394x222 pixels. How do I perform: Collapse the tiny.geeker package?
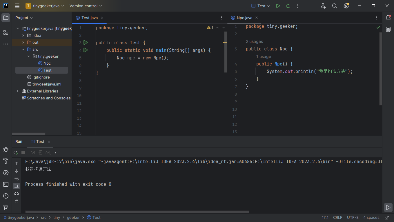click(x=29, y=56)
